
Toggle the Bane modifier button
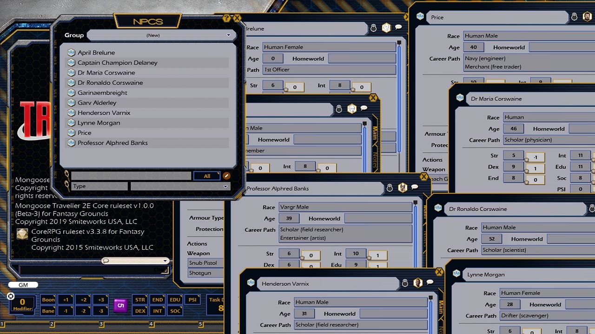(x=48, y=311)
